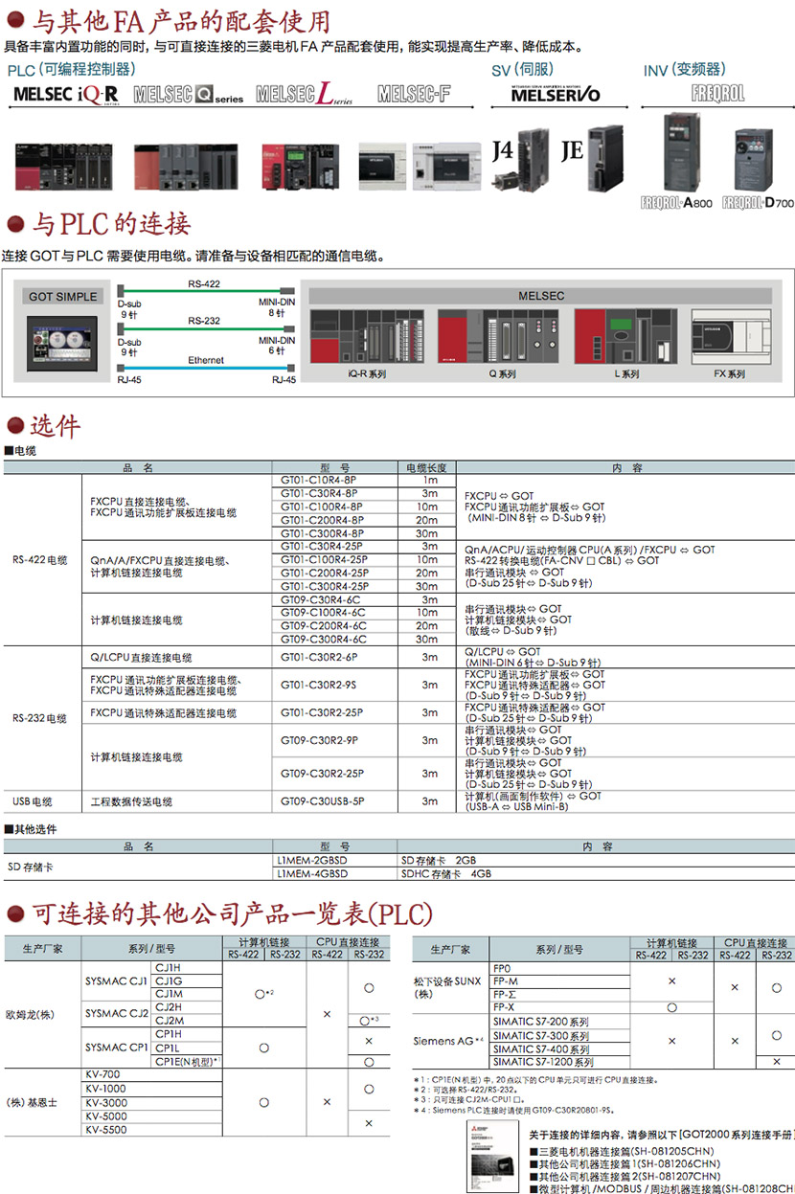
Task: Select the FREQROL-D700 inverter product photo
Action: [x=758, y=158]
